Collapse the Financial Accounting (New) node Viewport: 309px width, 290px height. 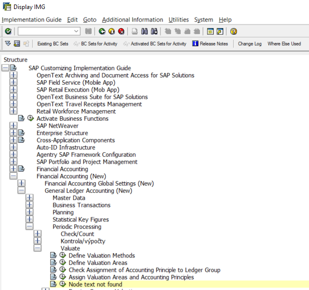(x=14, y=176)
